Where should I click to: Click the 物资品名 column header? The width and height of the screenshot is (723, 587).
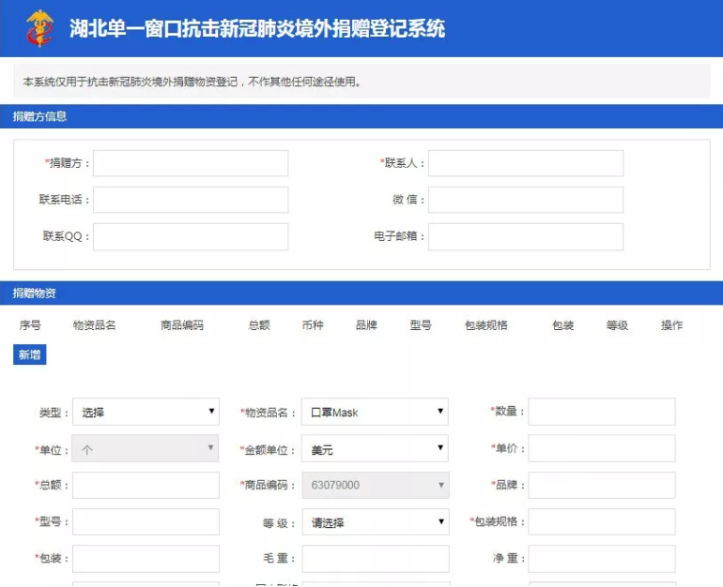94,325
